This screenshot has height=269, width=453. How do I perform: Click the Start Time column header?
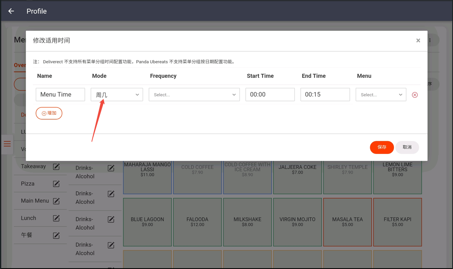coord(260,76)
